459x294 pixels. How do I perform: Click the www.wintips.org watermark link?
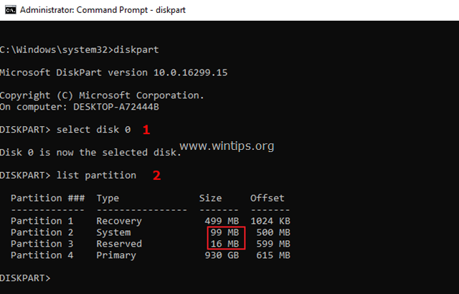point(227,146)
